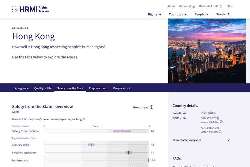Click the Safety from the State summary label
The height and width of the screenshot is (167, 250).
25,131
